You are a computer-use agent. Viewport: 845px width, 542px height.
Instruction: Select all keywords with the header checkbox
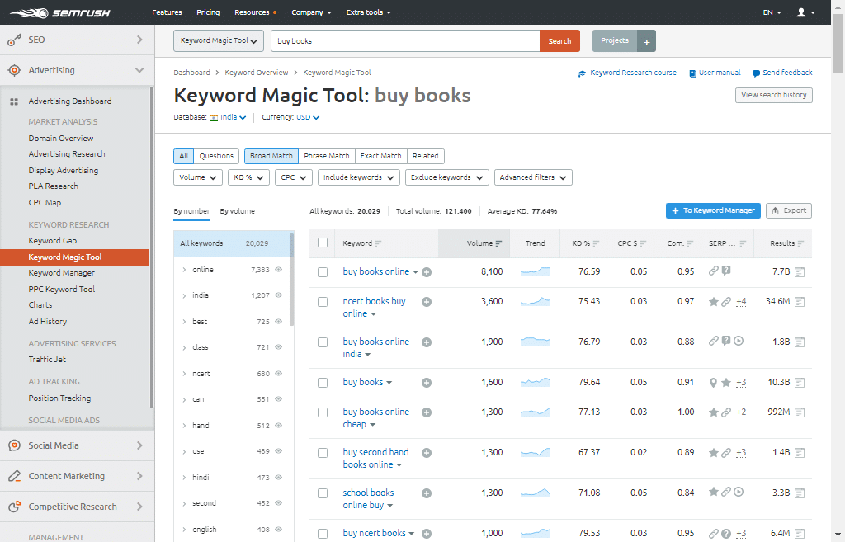point(322,243)
